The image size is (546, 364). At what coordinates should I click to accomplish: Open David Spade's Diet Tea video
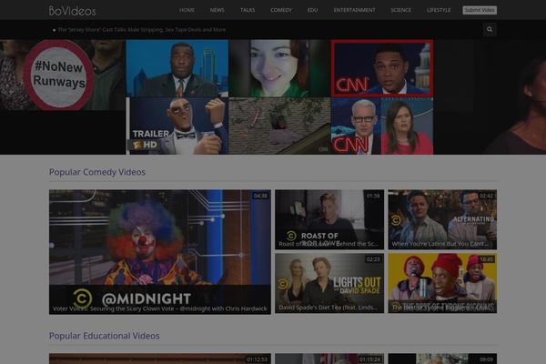pyautogui.click(x=329, y=283)
